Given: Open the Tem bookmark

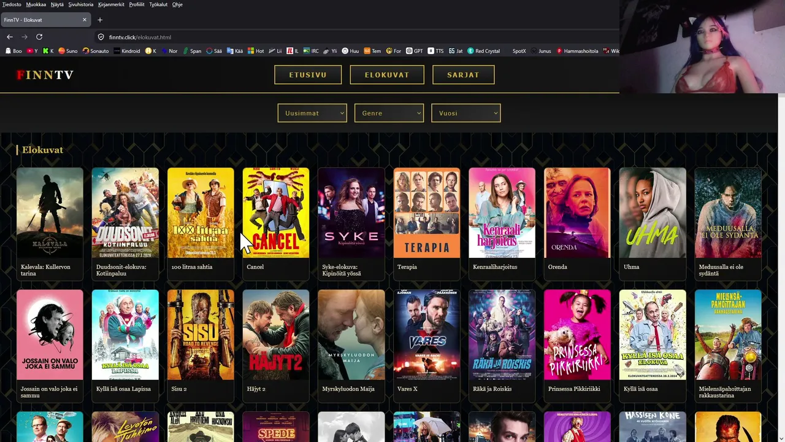Looking at the screenshot, I should [x=372, y=51].
